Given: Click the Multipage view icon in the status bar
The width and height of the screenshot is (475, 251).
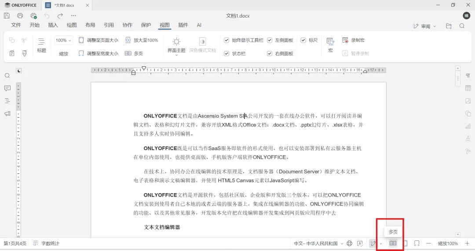Looking at the screenshot, I should 393,243.
